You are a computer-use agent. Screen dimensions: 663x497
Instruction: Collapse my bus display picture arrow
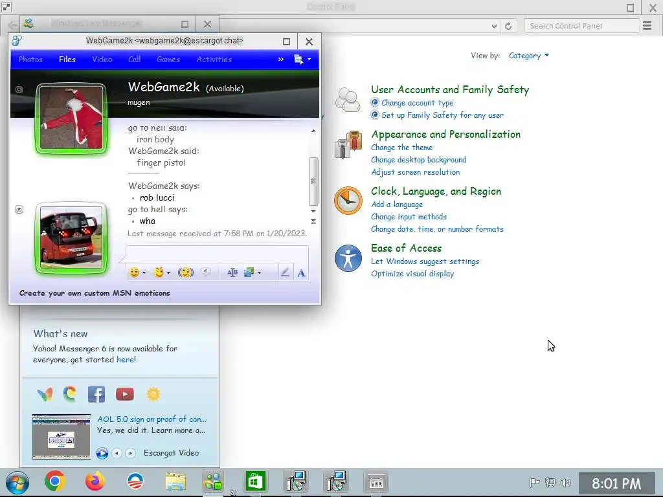click(19, 210)
